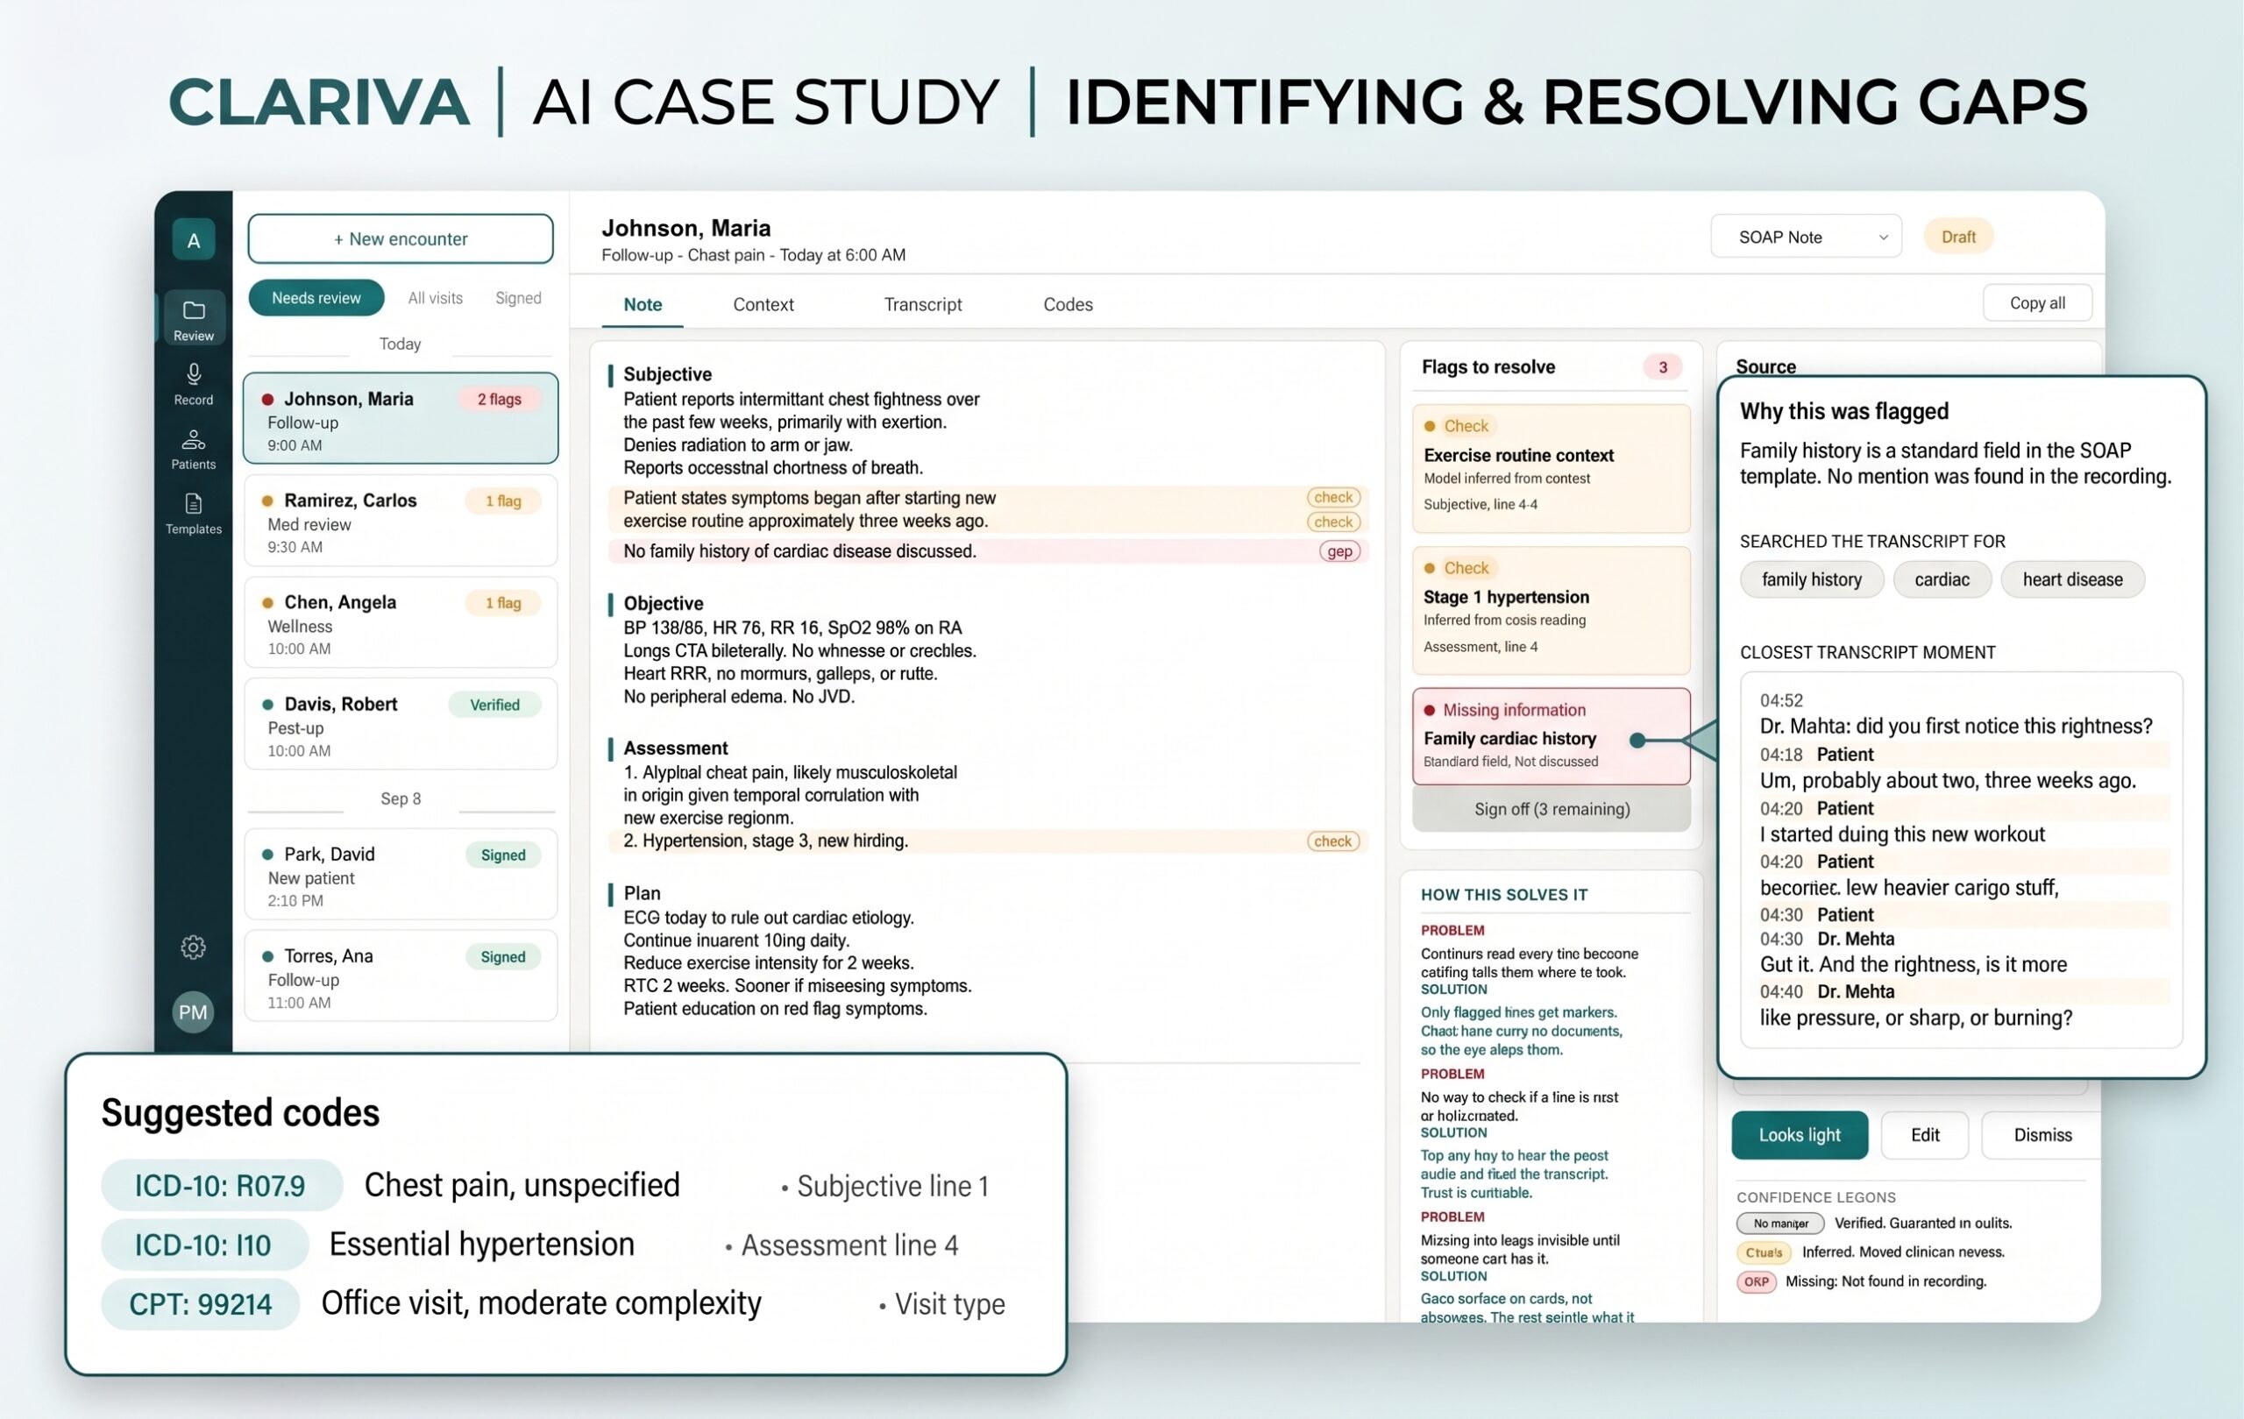Click the Assessment section heading
2244x1419 pixels.
(676, 749)
